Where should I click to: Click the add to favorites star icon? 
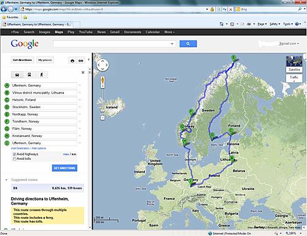[x=25, y=17]
